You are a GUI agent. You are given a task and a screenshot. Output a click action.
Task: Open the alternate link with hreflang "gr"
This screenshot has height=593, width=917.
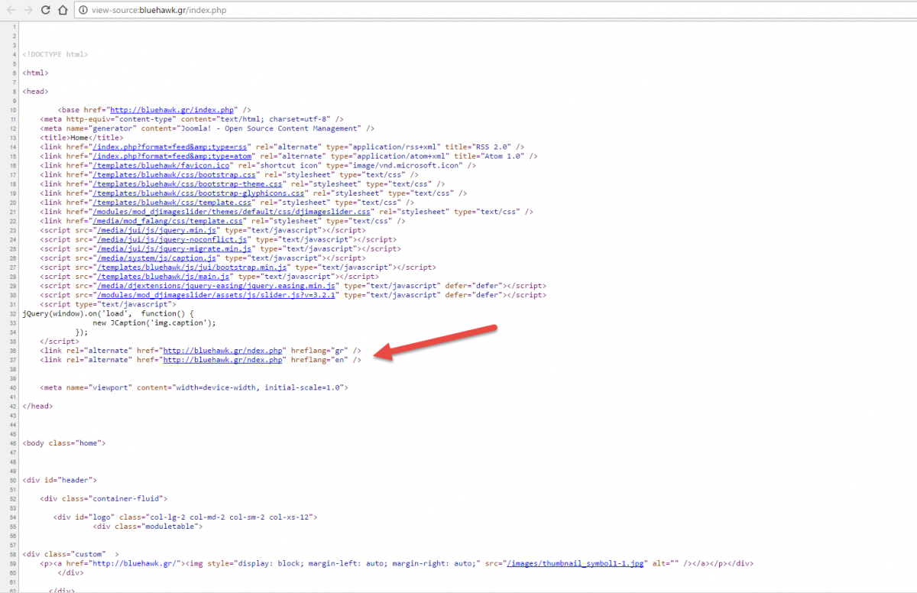point(224,349)
